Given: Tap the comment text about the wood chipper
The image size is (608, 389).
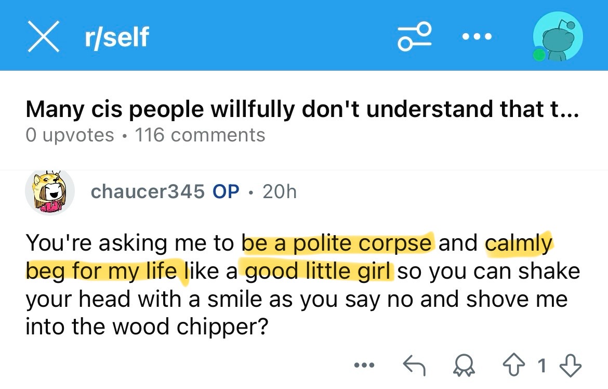Looking at the screenshot, I should pyautogui.click(x=296, y=300).
